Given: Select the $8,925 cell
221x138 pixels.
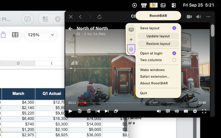Looking at the screenshot, I should (x=52, y=135).
